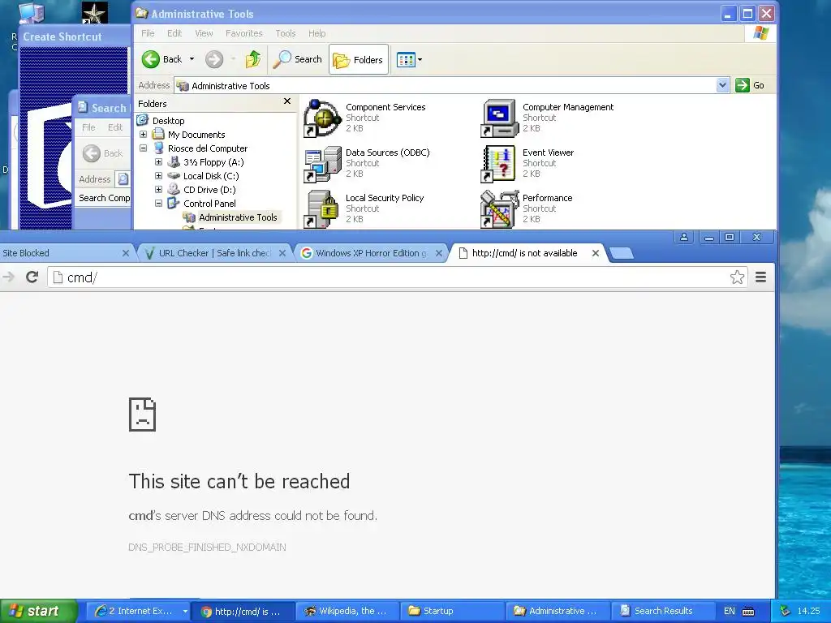Open the Event Viewer shortcut icon

(499, 164)
